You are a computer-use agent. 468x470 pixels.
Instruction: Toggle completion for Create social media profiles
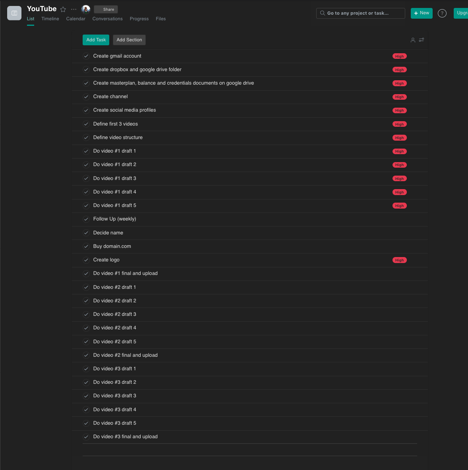coord(86,110)
